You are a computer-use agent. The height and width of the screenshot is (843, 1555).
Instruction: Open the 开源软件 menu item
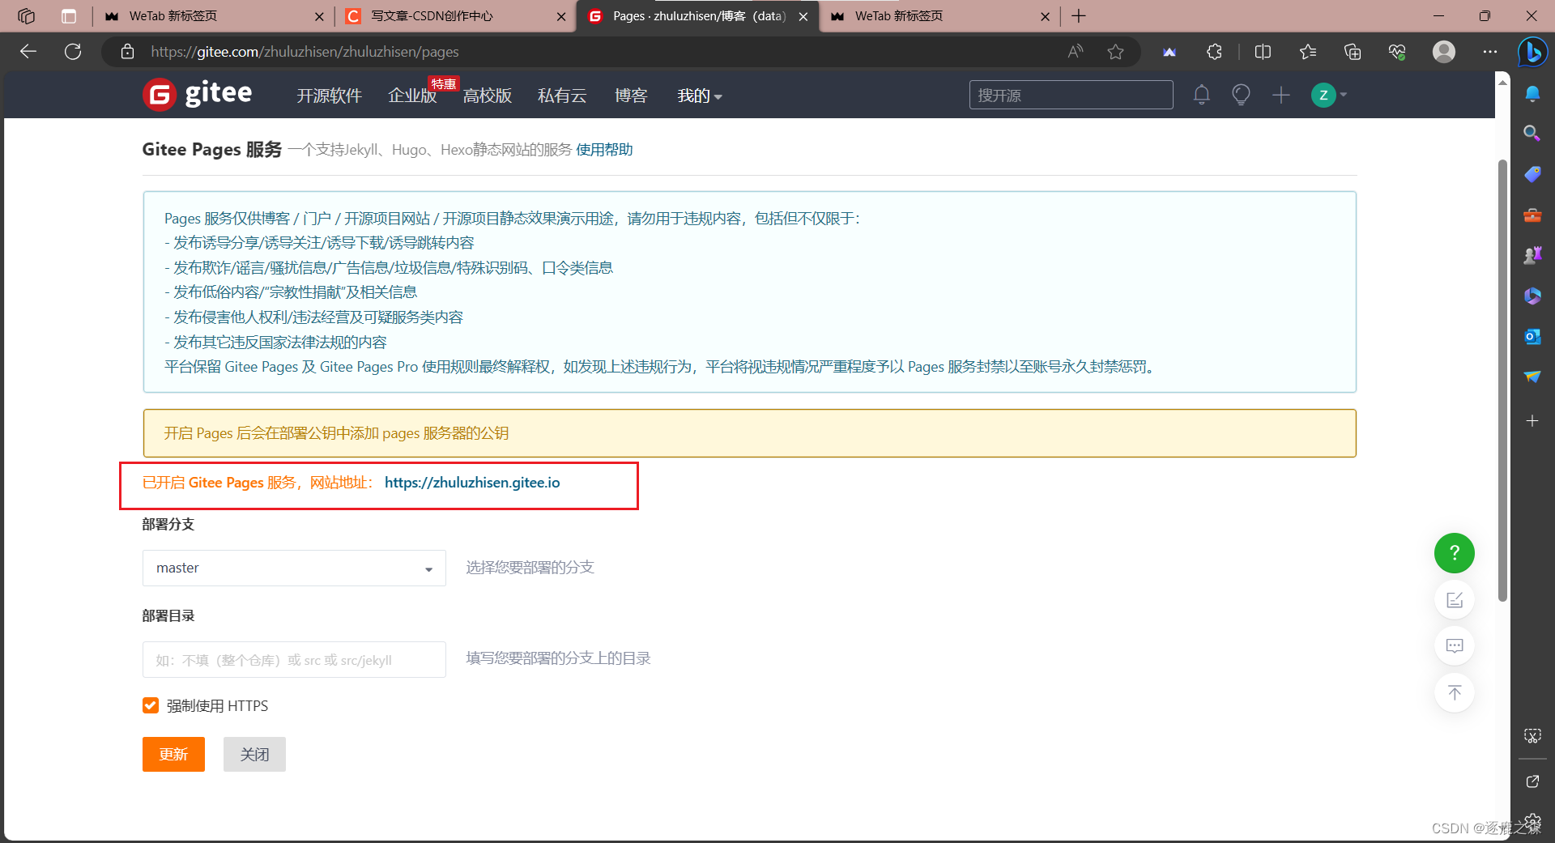pos(329,96)
